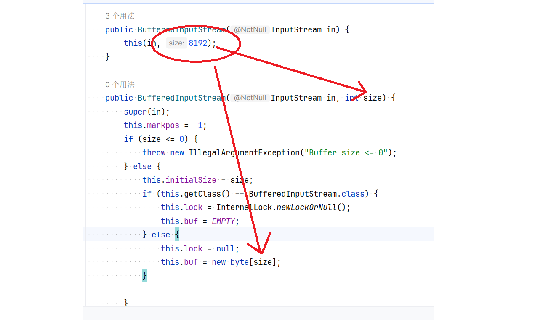Screen dimensions: 535x320
Task: Click the @NotNull annotation in the second constructor
Action: point(250,97)
